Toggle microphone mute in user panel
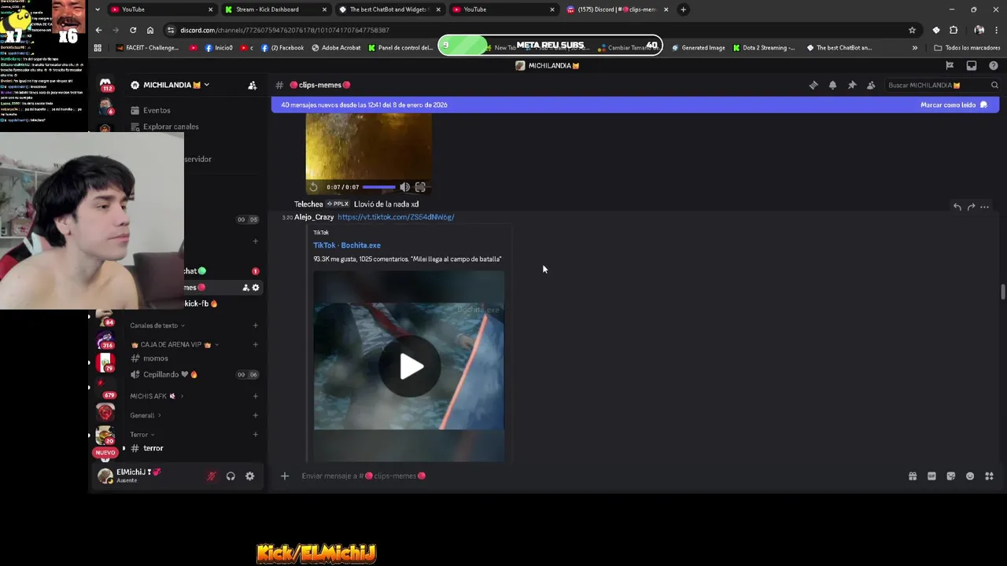1007x566 pixels. coord(212,476)
